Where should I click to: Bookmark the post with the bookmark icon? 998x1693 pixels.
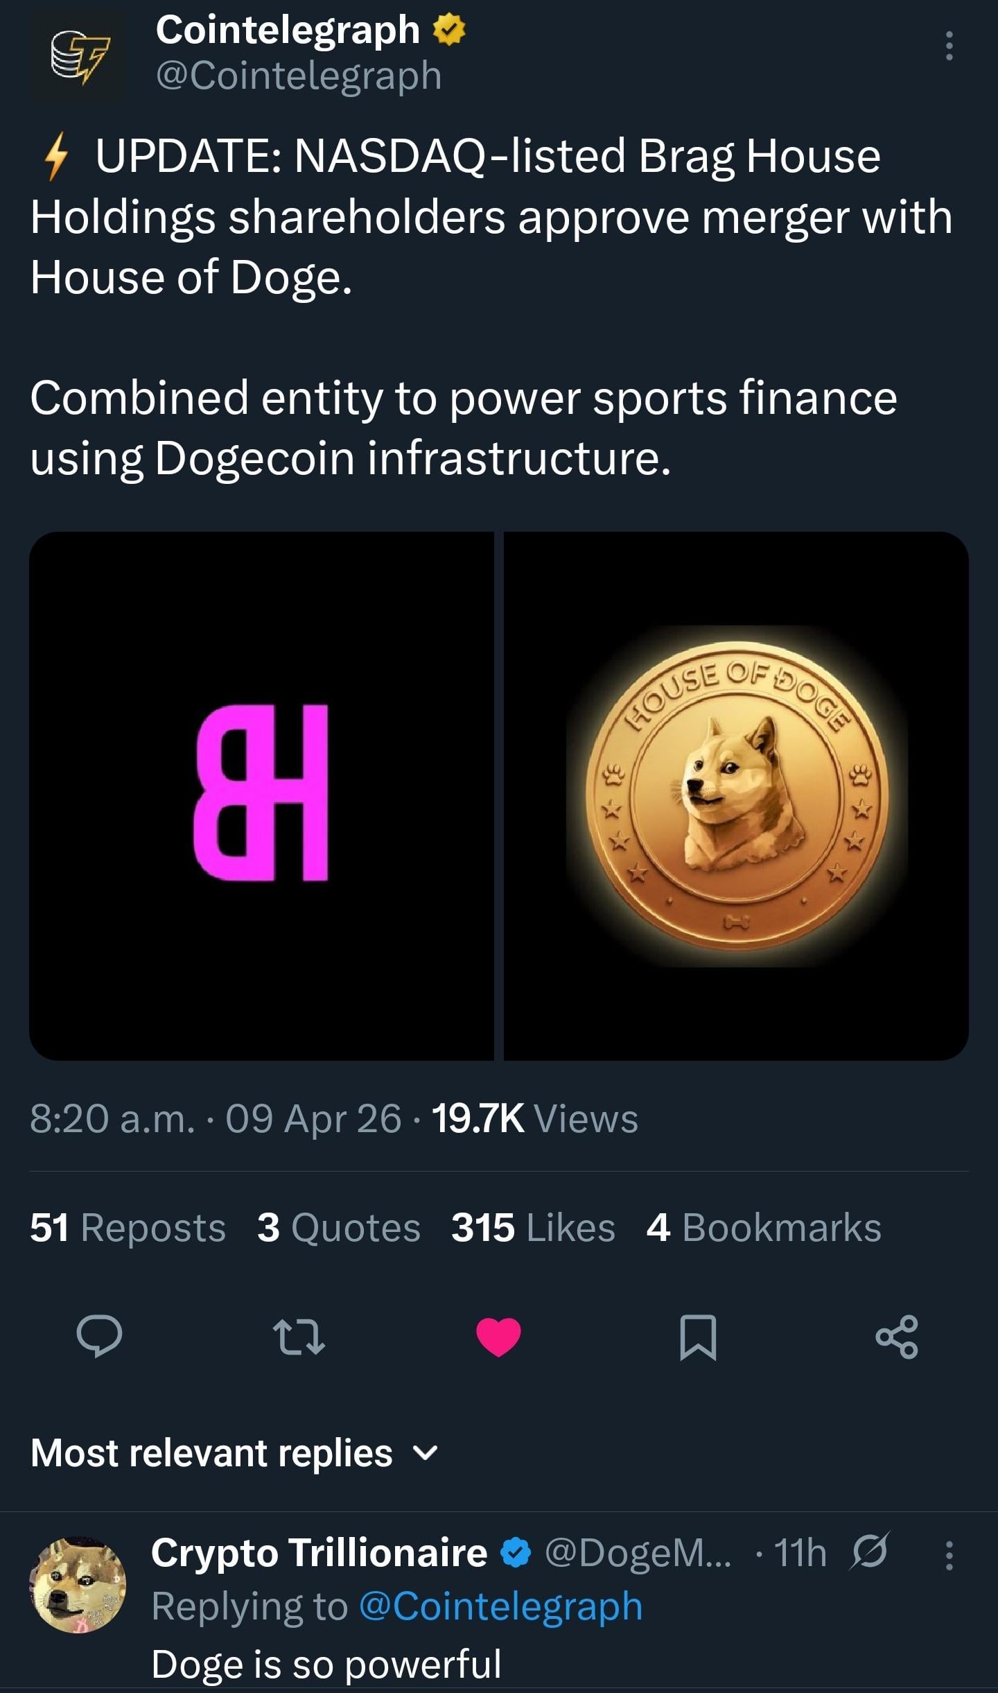[698, 1337]
